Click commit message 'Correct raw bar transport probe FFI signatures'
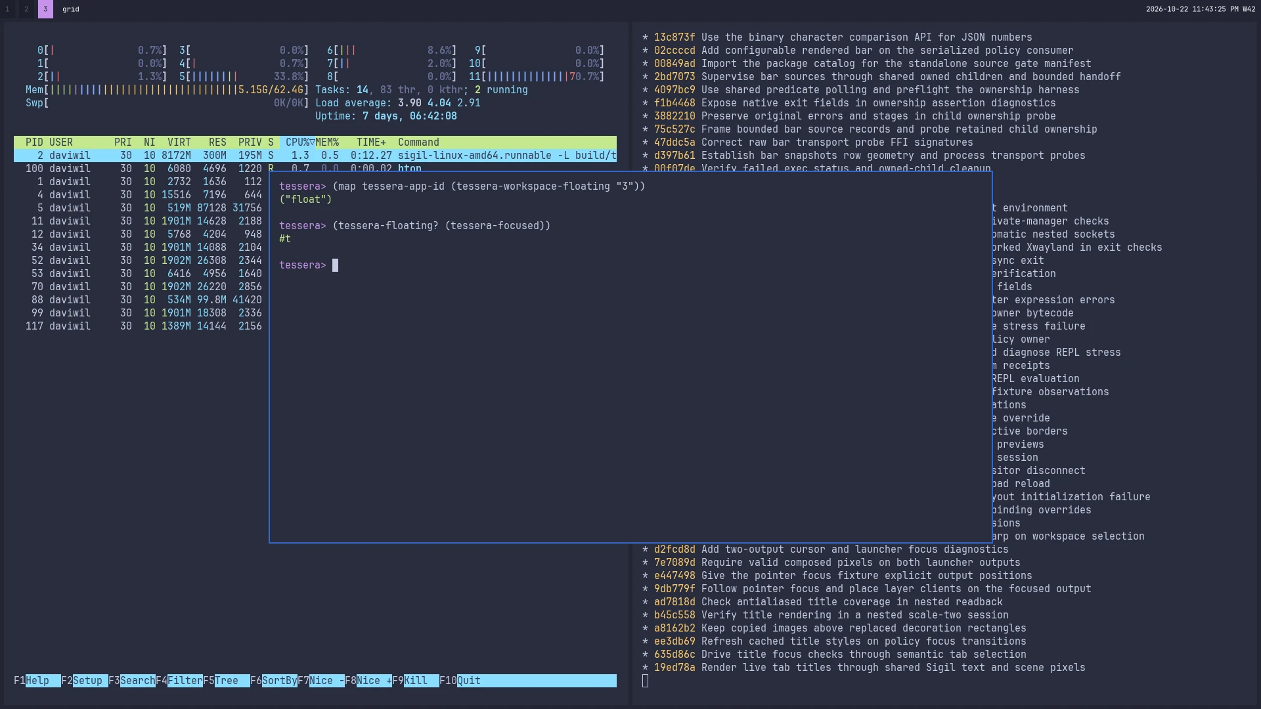 click(837, 142)
